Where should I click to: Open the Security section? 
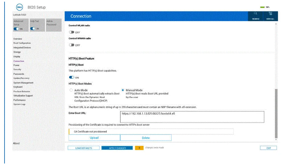[17, 70]
